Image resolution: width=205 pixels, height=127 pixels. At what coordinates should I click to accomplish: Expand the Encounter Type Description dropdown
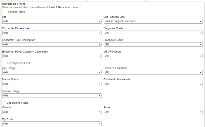[51, 44]
